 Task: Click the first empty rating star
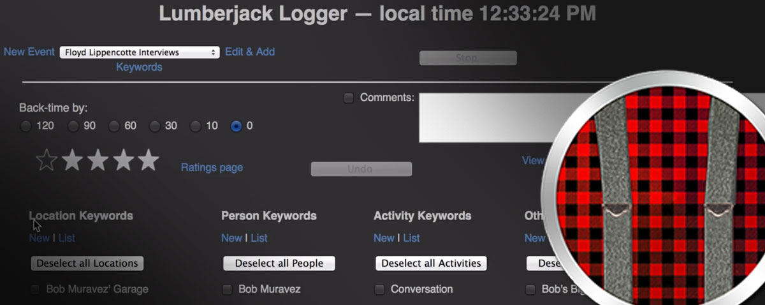[47, 160]
